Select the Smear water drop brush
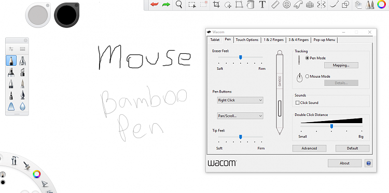The image size is (389, 193). [x=23, y=107]
